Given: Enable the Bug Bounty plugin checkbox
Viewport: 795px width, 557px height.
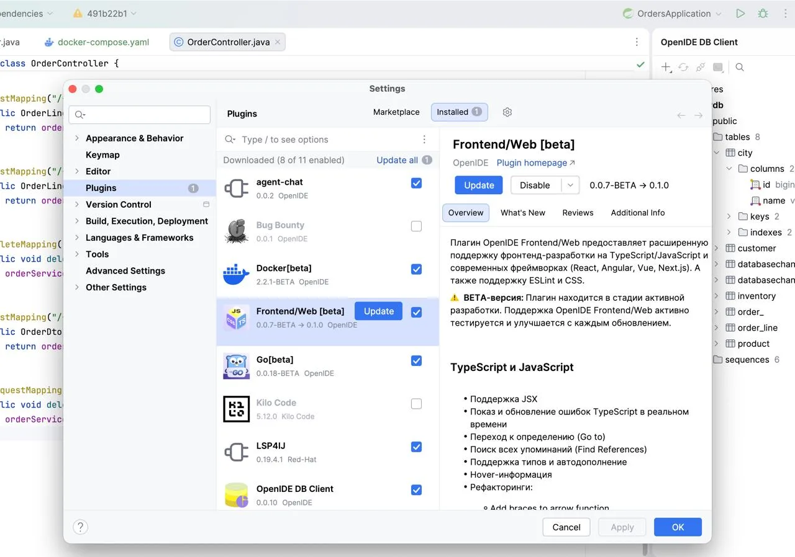Looking at the screenshot, I should 416,226.
